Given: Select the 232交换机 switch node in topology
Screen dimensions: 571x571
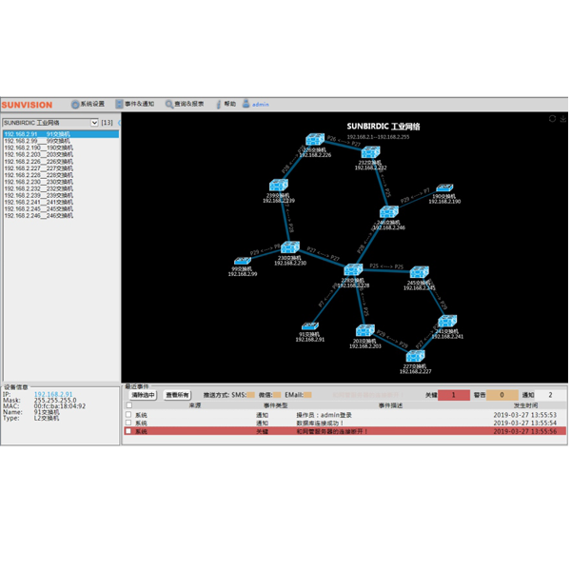Looking at the screenshot, I should (x=371, y=152).
